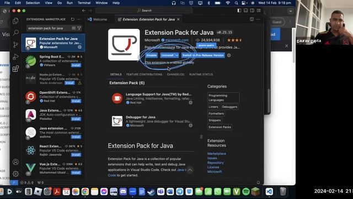Open the Marketplace resource link
Viewport: 353px width, 199px height.
[217, 154]
